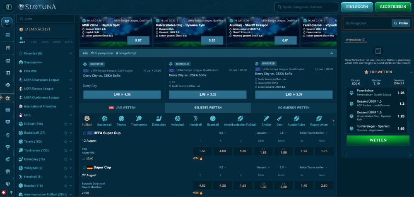This screenshot has height=197, width=414.
Task: Open the slot machine icon in left rail
Action: pyautogui.click(x=7, y=61)
